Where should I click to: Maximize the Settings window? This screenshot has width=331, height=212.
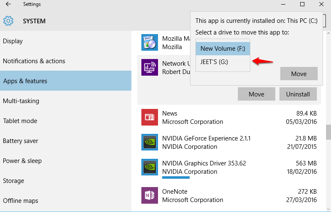click(x=302, y=4)
